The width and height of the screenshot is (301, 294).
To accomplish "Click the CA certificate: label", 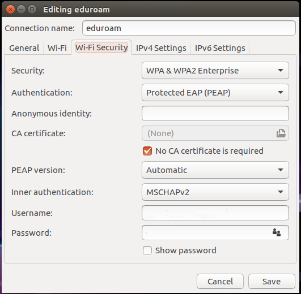I will point(39,133).
